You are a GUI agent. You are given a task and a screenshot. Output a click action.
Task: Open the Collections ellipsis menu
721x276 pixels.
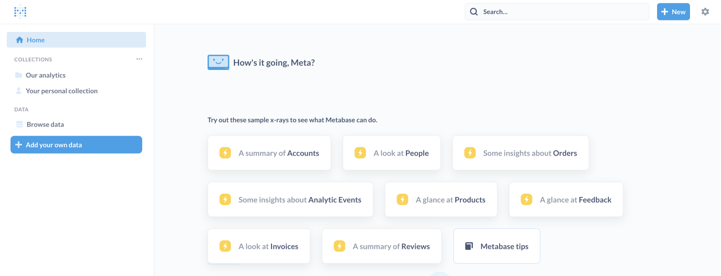click(x=139, y=59)
